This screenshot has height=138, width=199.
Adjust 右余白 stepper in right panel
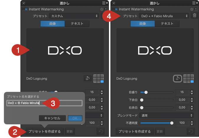tap(192, 108)
